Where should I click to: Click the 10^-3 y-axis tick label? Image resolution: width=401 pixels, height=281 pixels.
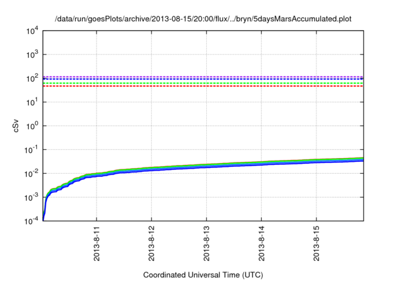(x=31, y=198)
